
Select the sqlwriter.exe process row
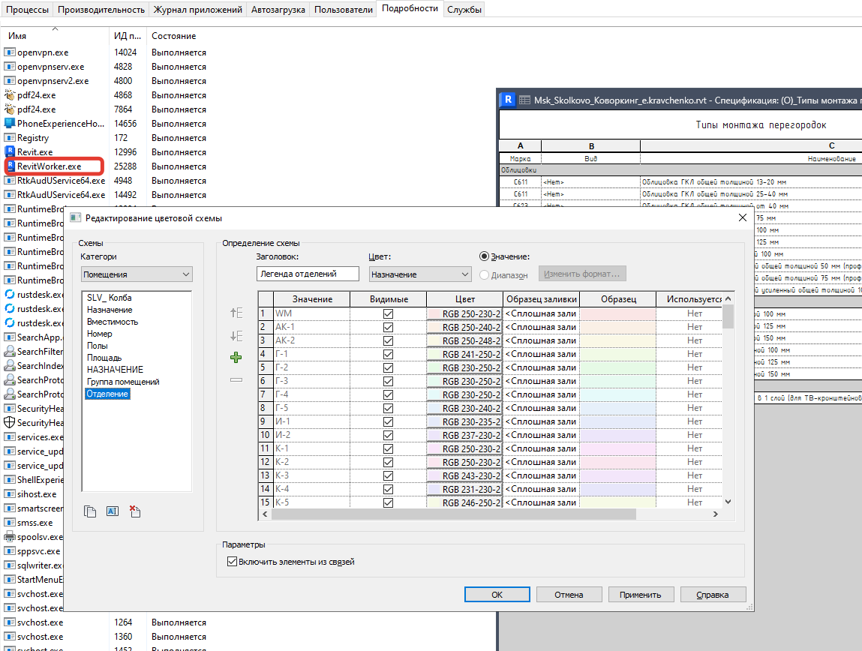[x=34, y=565]
